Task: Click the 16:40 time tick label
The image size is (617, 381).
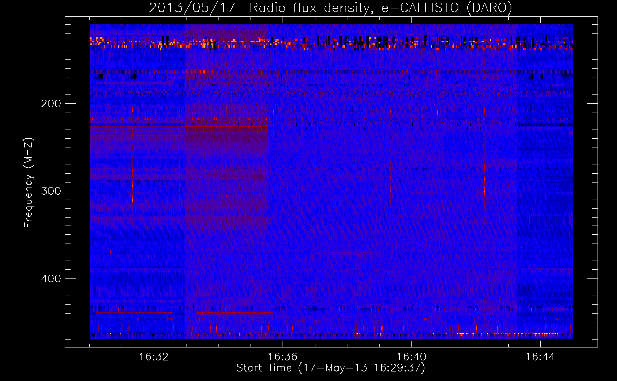Action: tap(411, 357)
